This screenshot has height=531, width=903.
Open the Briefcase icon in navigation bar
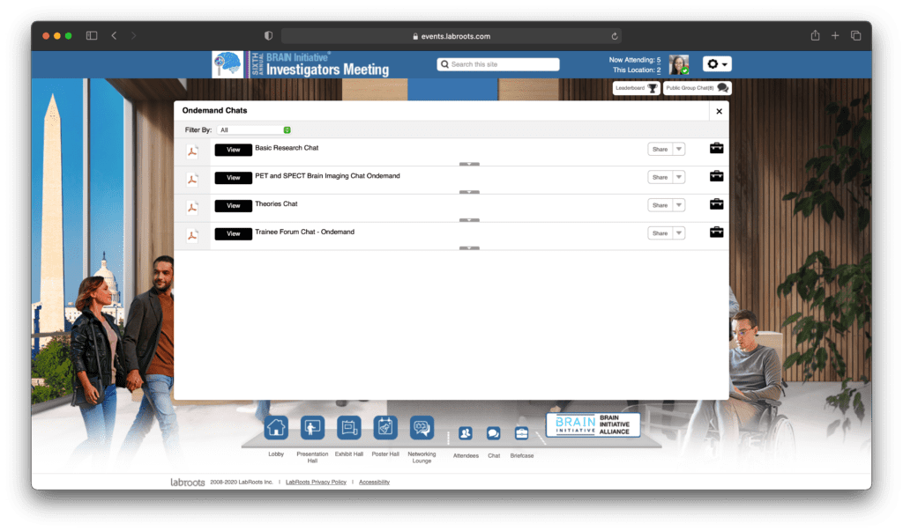(522, 433)
